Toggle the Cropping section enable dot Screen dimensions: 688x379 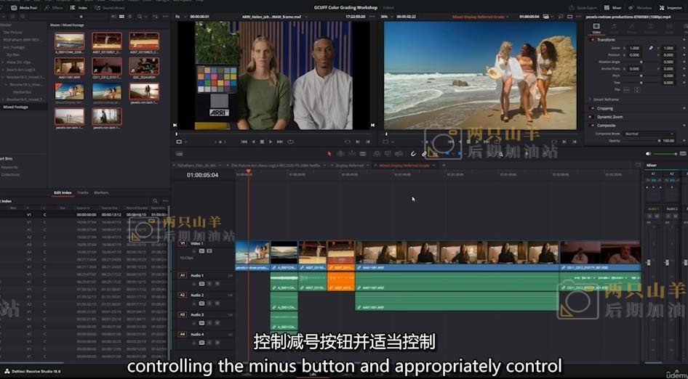click(593, 108)
